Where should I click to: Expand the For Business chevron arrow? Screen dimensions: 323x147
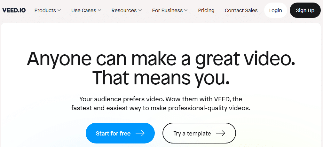(186, 11)
